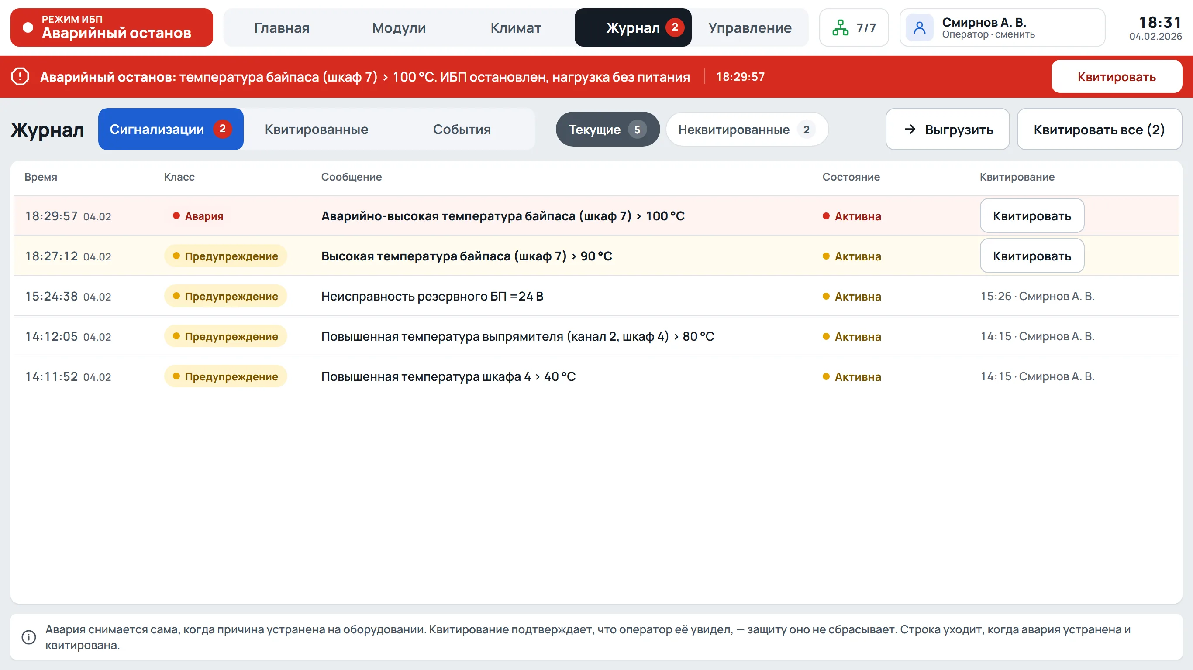Click the message Высокая температура байпаса (шкаф 7) › 90 °C
Viewport: 1193px width, 670px height.
pos(466,256)
